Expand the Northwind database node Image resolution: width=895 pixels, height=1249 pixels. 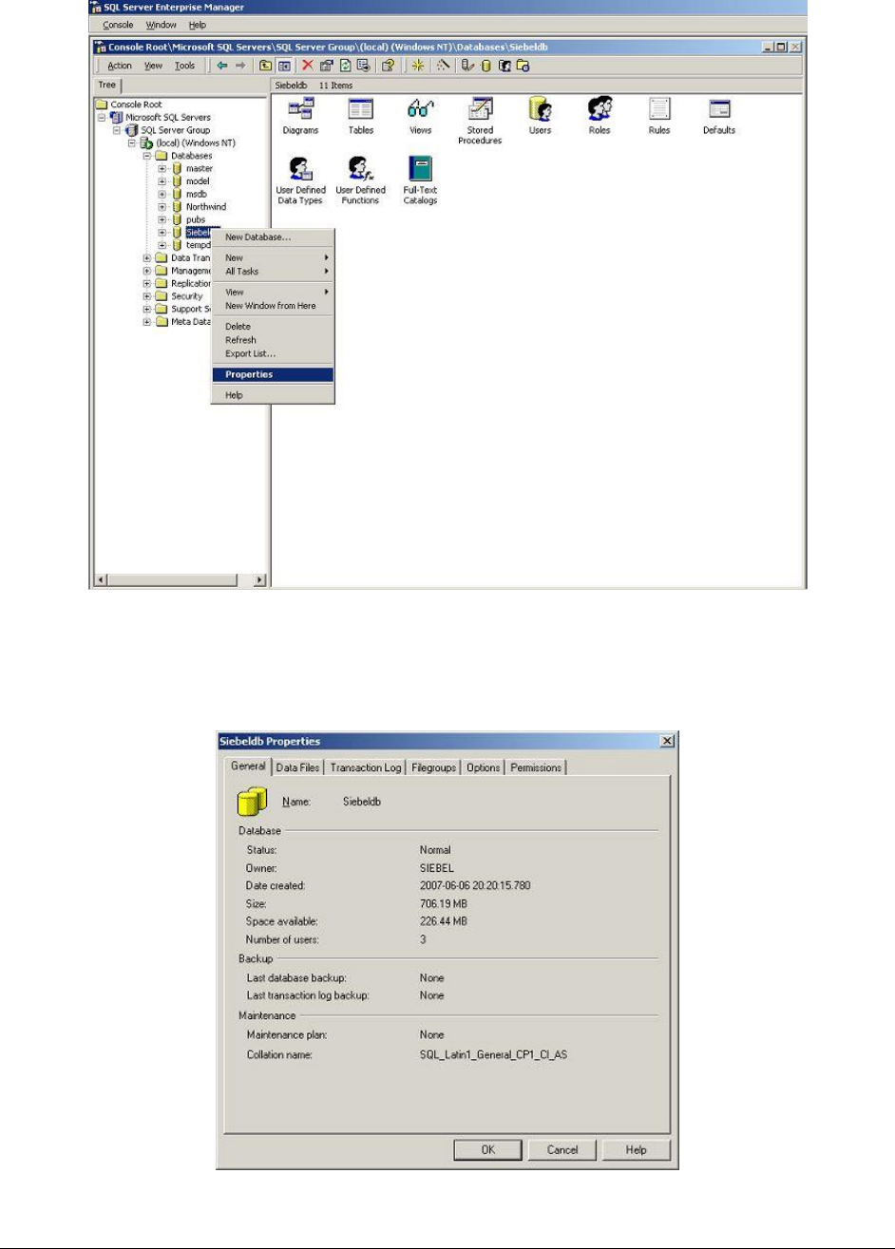click(162, 207)
